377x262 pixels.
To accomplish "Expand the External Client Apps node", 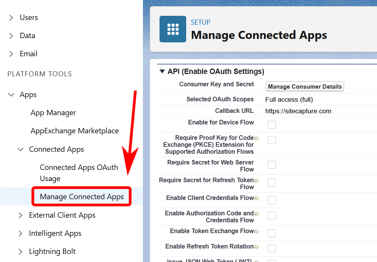I will coord(20,215).
